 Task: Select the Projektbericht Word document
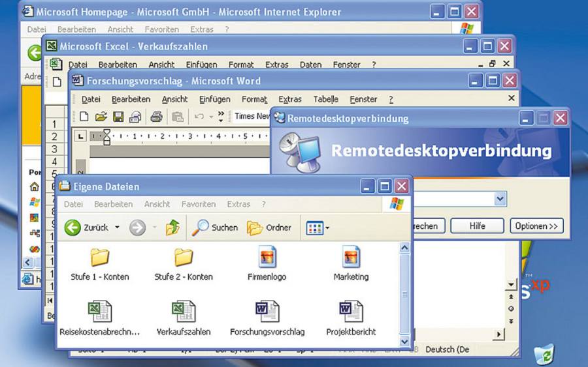(x=351, y=319)
